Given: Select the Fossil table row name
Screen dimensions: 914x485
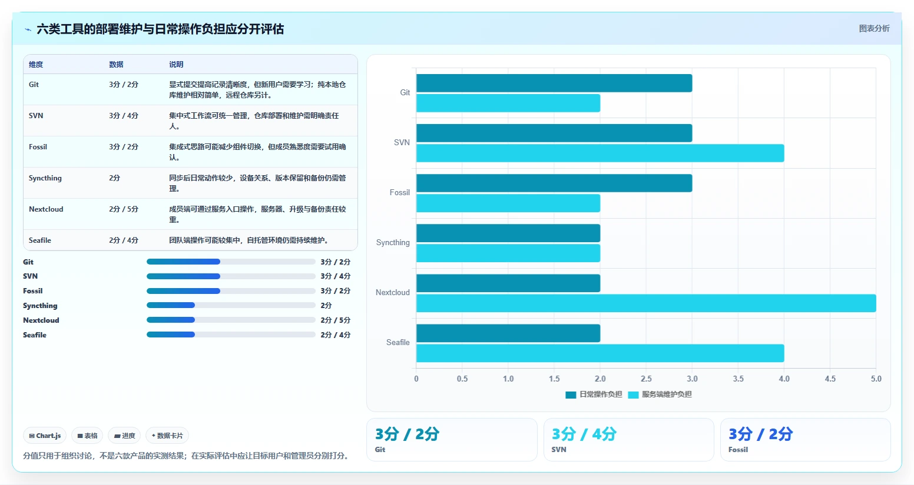Looking at the screenshot, I should click(x=38, y=147).
